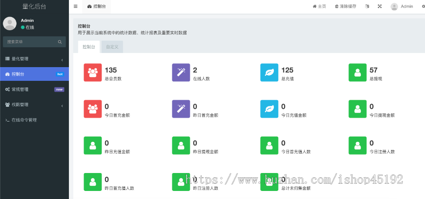Click the 昨日首充金额 wand icon
This screenshot has width=425, height=199.
coord(181,109)
